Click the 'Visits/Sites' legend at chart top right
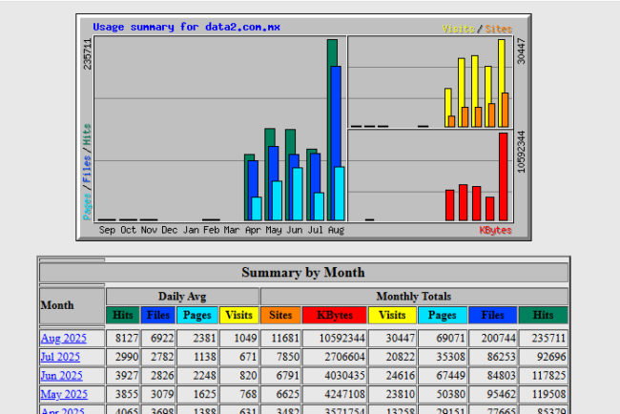This screenshot has height=414, width=620. point(477,29)
